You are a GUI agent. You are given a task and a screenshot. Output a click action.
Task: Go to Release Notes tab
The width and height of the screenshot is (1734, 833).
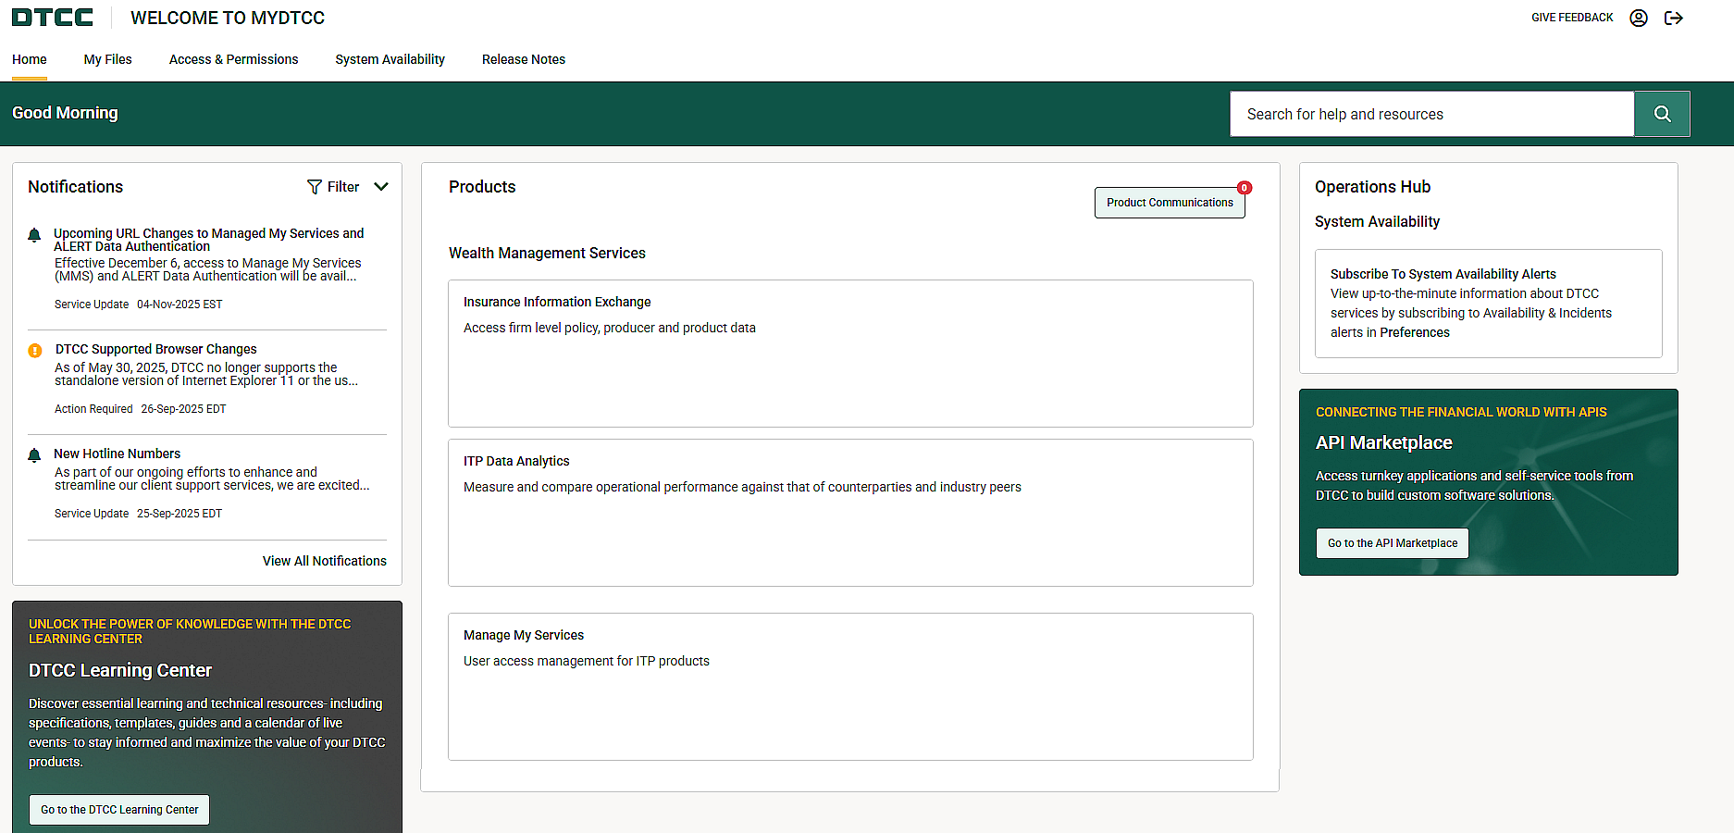(523, 59)
